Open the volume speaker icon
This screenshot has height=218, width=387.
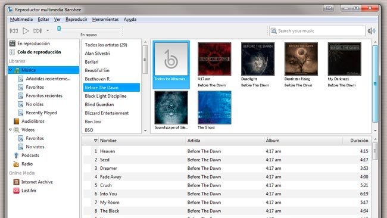[x=372, y=31]
